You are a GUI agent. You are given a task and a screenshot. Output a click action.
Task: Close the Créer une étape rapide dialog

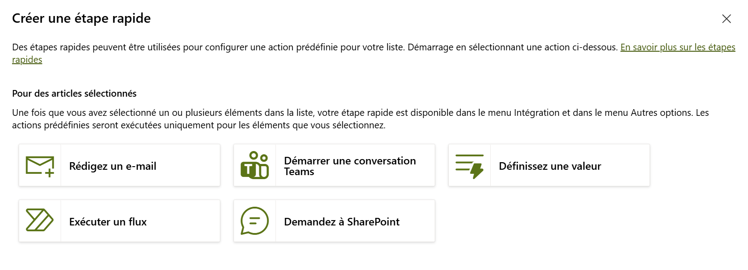point(726,19)
